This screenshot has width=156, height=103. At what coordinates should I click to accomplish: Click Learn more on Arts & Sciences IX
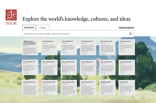(84, 73)
